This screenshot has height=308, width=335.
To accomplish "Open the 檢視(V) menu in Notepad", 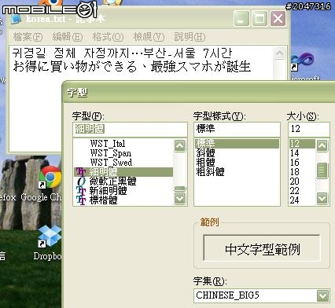I will click(149, 37).
